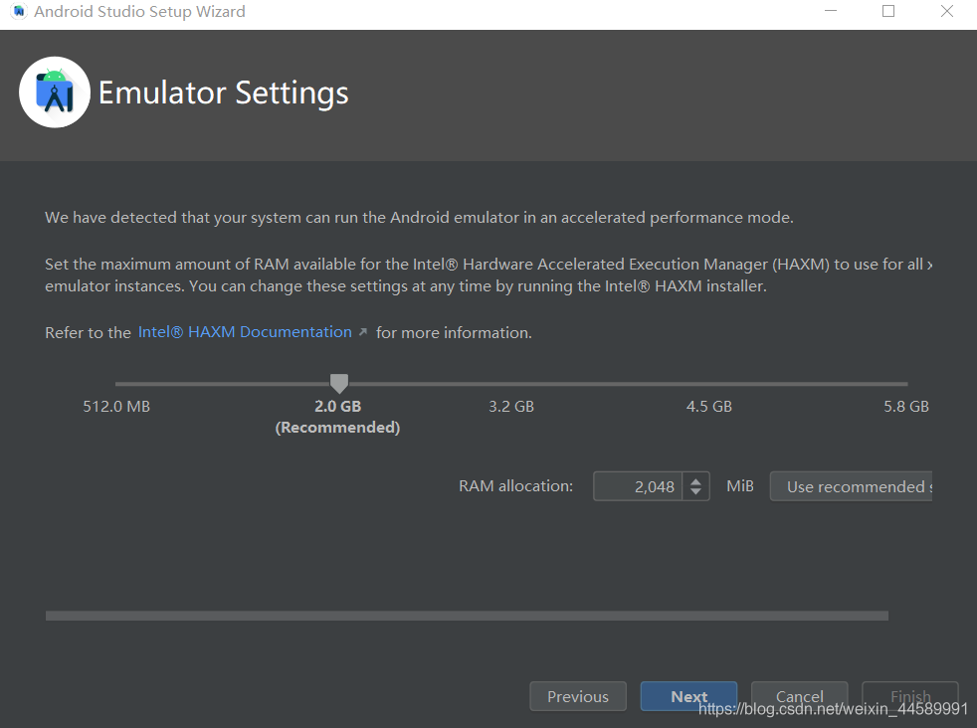Cancel the setup wizard

pos(800,696)
